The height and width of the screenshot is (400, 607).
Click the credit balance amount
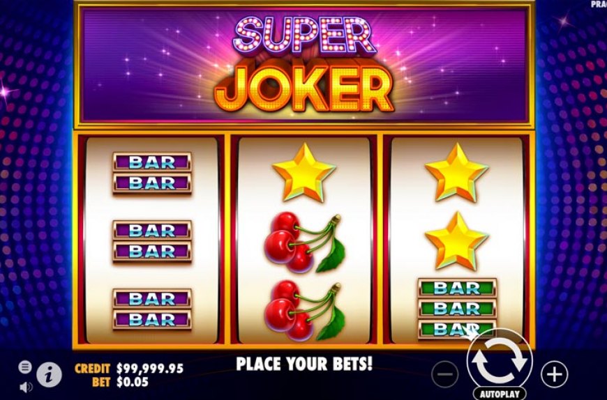click(x=150, y=369)
